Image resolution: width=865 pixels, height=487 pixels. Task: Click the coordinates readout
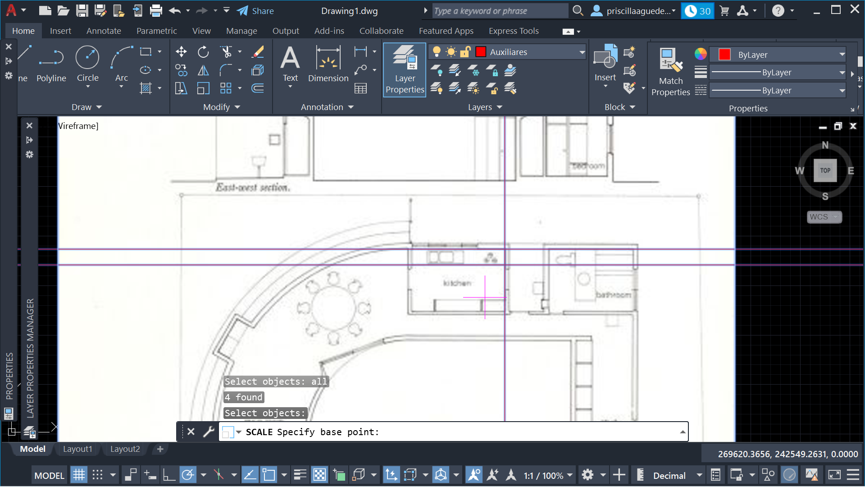tap(788, 454)
